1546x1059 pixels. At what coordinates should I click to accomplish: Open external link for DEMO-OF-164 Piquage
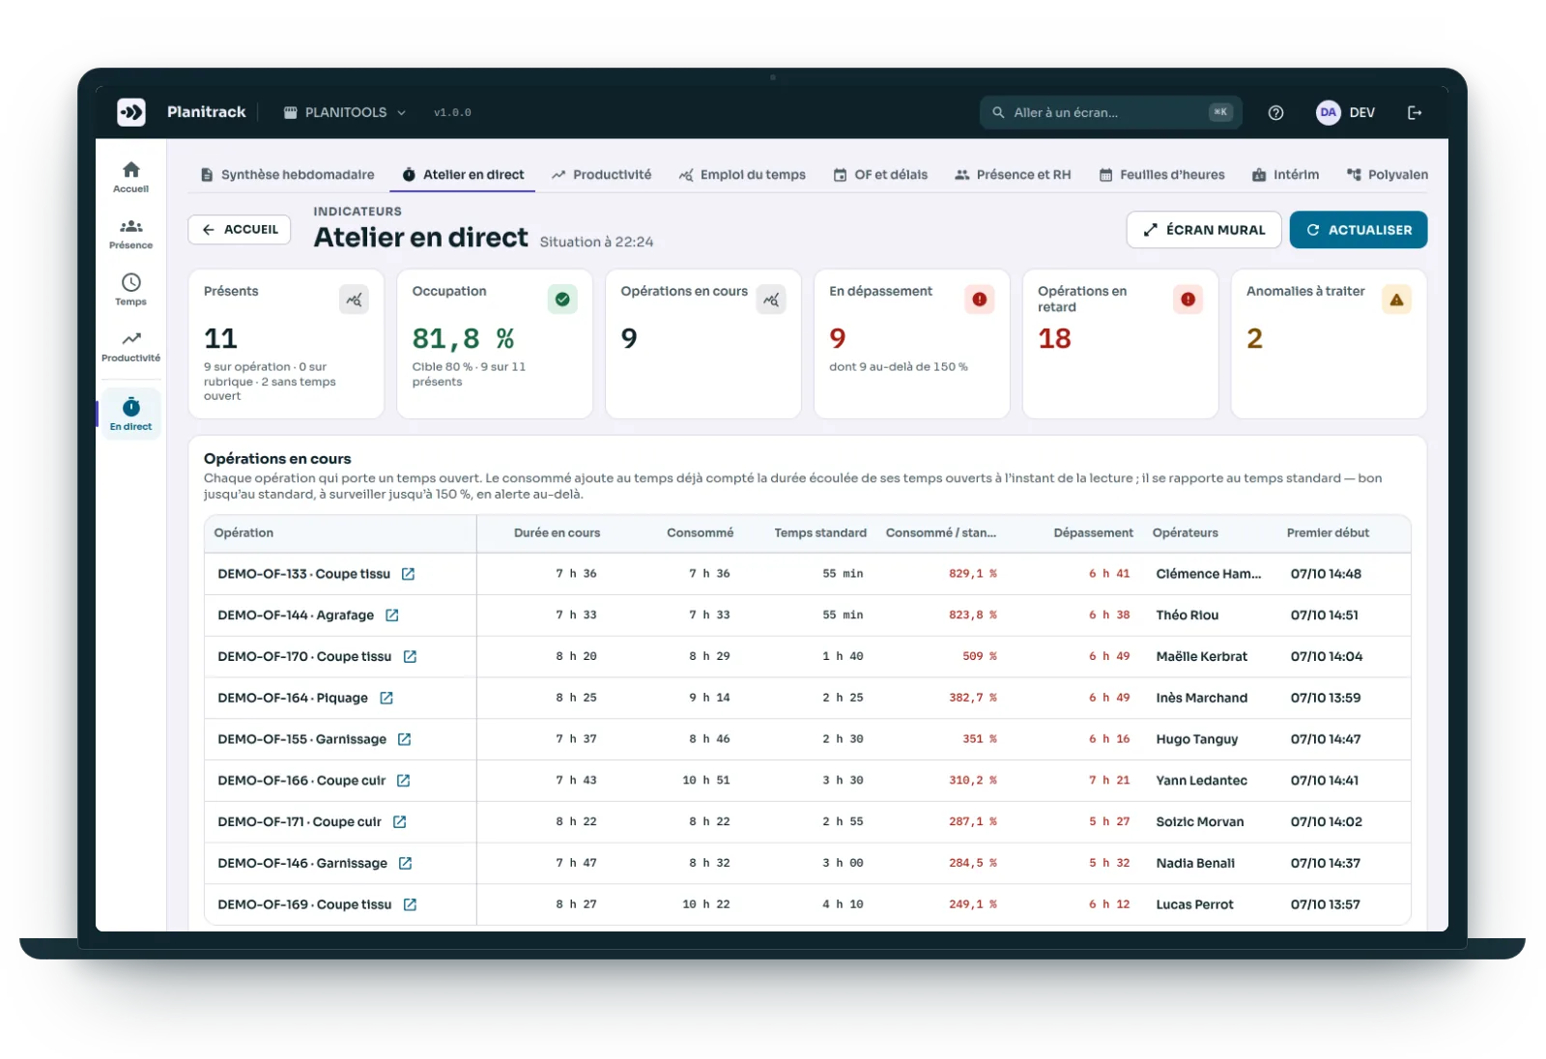[x=386, y=698]
